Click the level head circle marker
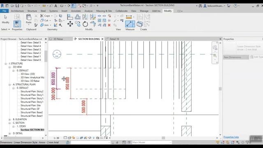Screen dimensions: 263x148 (57, 54)
